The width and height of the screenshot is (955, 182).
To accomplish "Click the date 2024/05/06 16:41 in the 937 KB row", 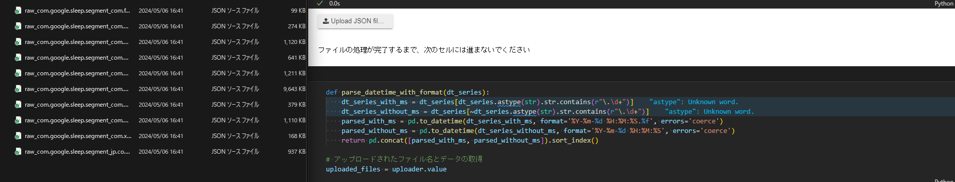I will click(161, 152).
